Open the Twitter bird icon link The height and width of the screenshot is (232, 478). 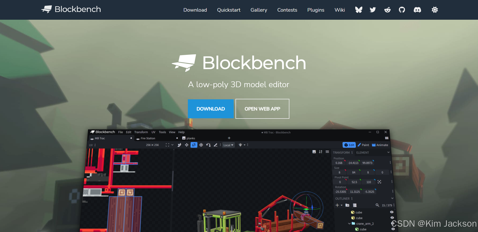pyautogui.click(x=373, y=10)
